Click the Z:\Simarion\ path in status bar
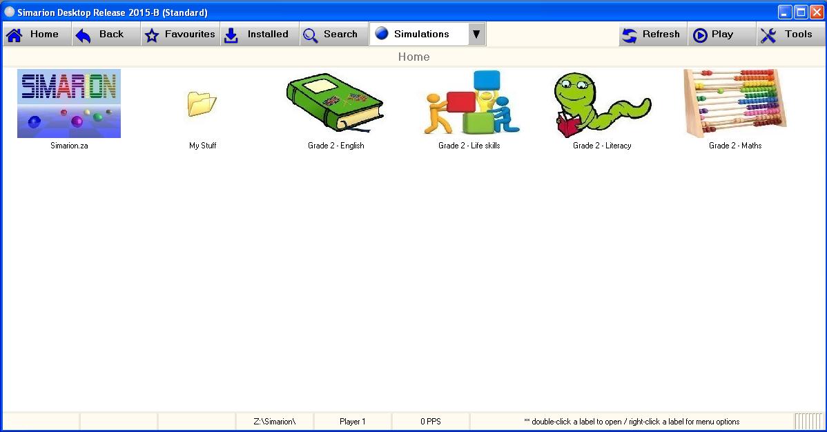The height and width of the screenshot is (432, 827). (274, 421)
